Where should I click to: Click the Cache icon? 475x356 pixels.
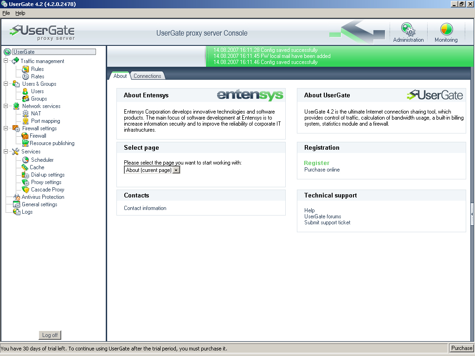click(x=25, y=167)
